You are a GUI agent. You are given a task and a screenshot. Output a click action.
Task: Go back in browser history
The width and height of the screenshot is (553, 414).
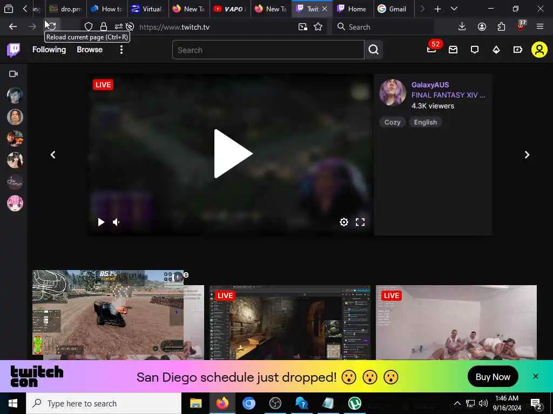[13, 27]
